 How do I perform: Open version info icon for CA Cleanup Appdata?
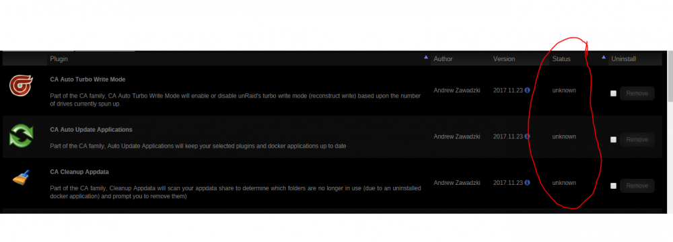point(527,182)
